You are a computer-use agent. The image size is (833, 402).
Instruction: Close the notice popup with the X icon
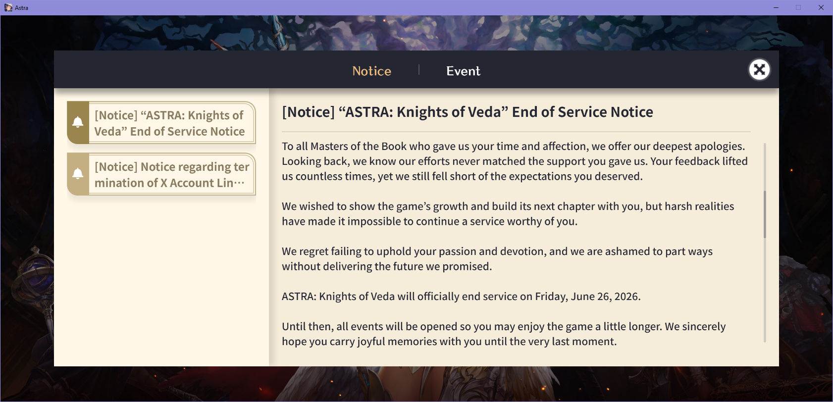[759, 70]
